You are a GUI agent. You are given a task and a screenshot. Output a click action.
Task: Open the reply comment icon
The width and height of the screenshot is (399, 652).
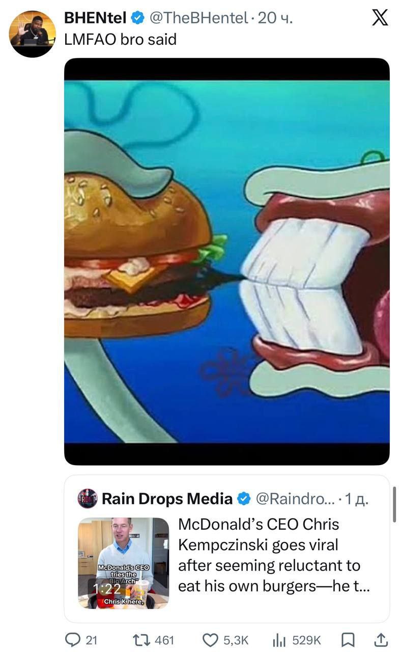coord(73,640)
